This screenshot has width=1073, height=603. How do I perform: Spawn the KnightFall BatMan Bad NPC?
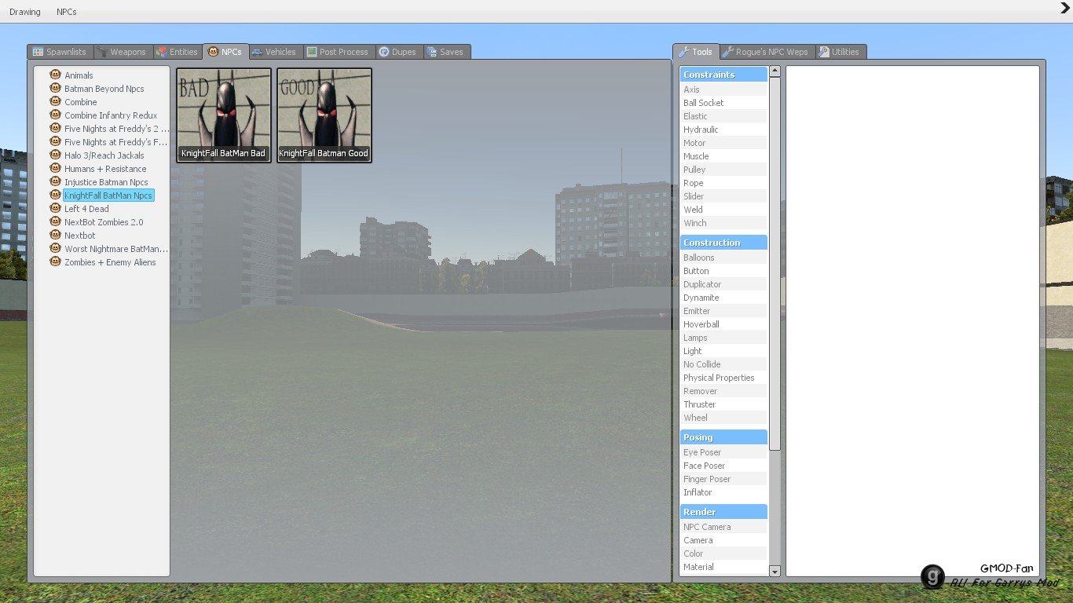pos(224,115)
